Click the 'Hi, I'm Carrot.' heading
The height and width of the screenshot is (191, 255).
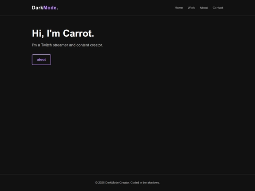click(63, 33)
